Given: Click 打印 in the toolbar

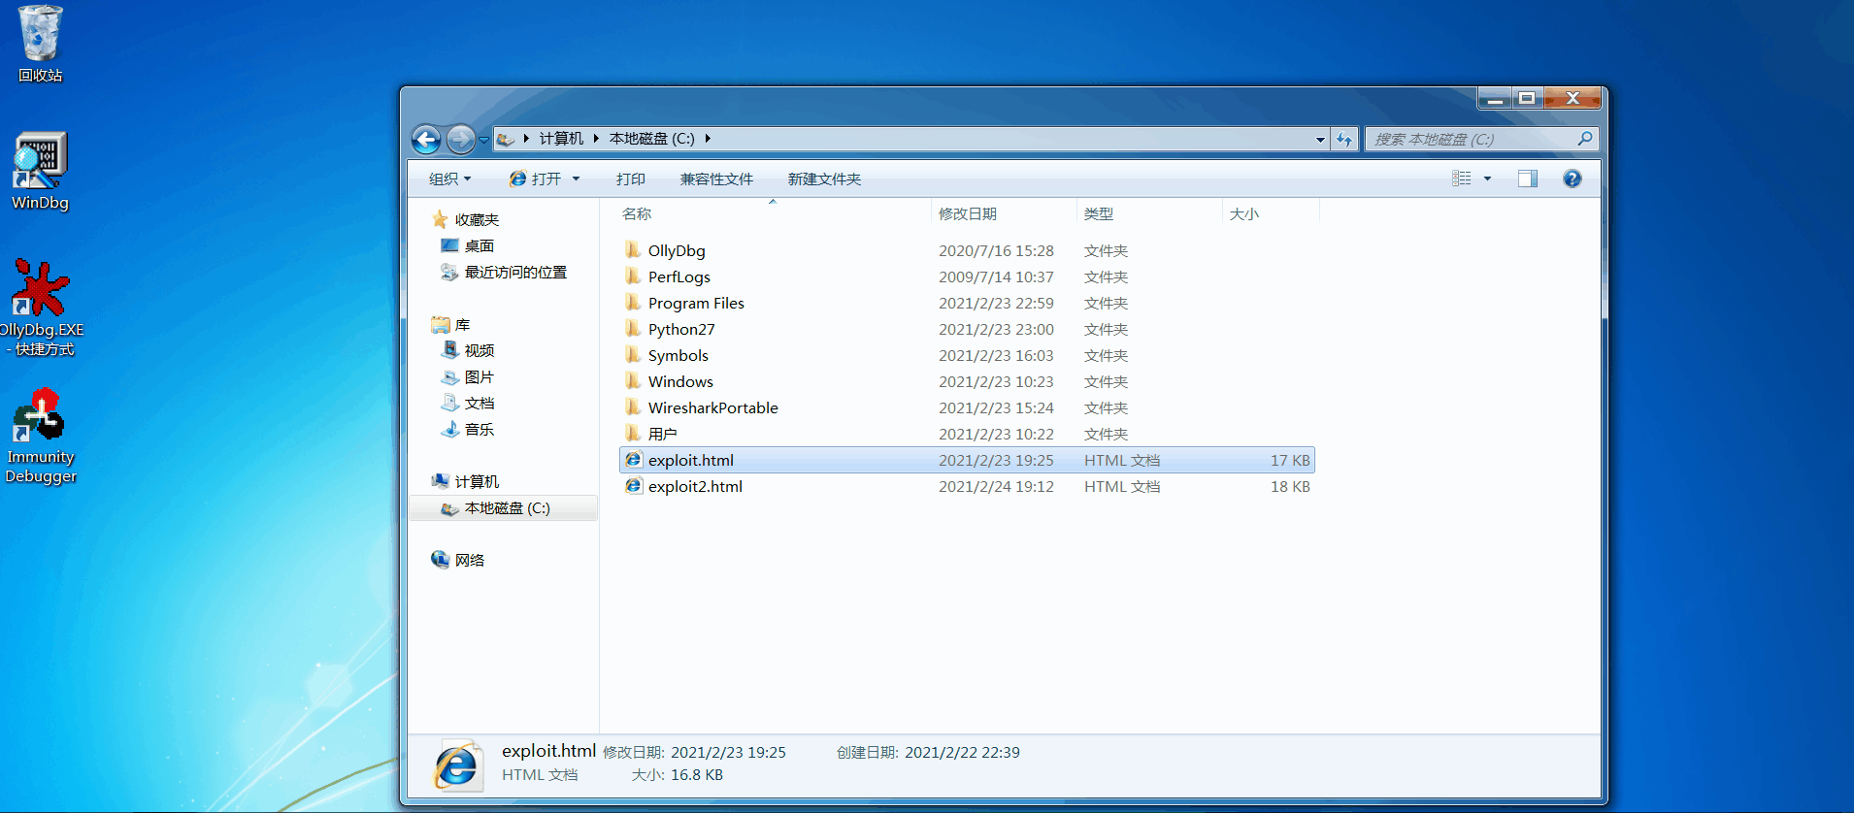Looking at the screenshot, I should pyautogui.click(x=630, y=179).
